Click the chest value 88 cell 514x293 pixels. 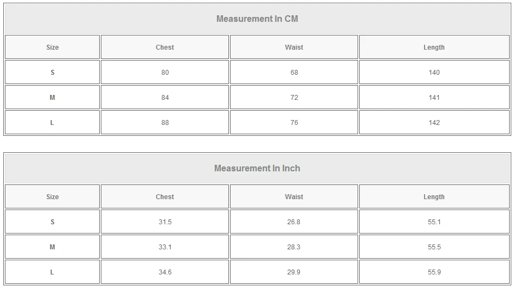[x=165, y=123]
